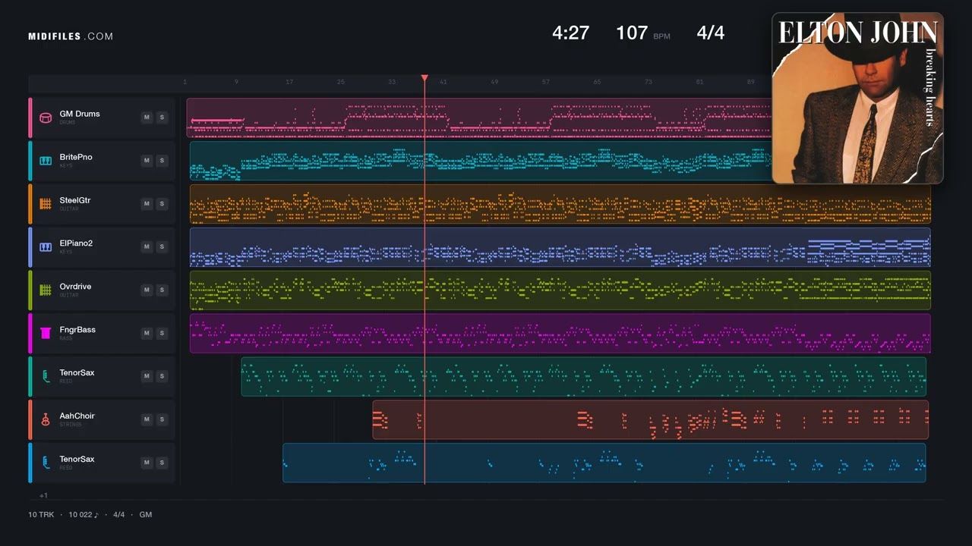The height and width of the screenshot is (546, 972).
Task: Click the SteelGtr guitar fretboard icon
Action: click(46, 204)
